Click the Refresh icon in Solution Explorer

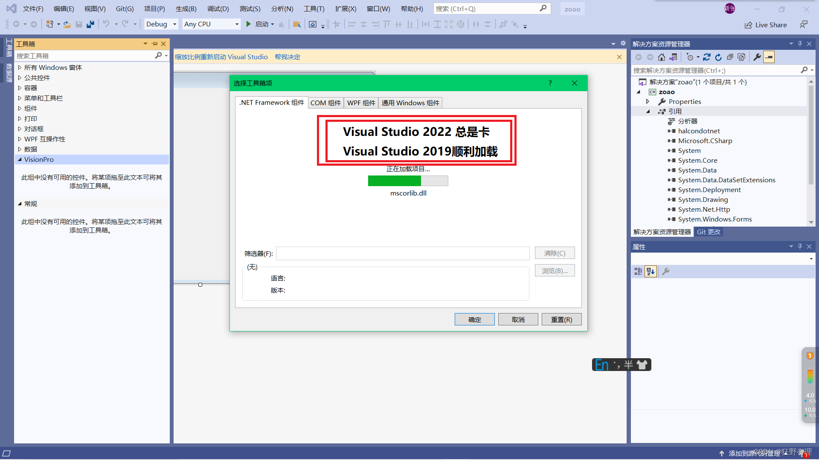click(x=718, y=57)
